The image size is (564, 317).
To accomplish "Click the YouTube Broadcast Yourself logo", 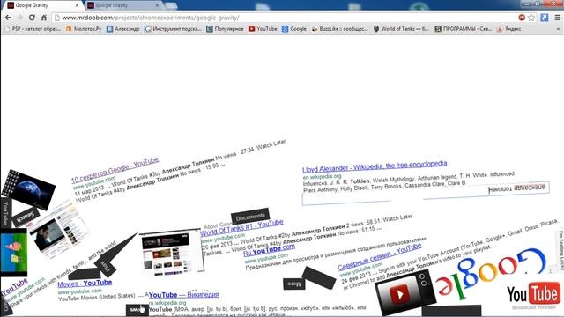I will [x=534, y=296].
